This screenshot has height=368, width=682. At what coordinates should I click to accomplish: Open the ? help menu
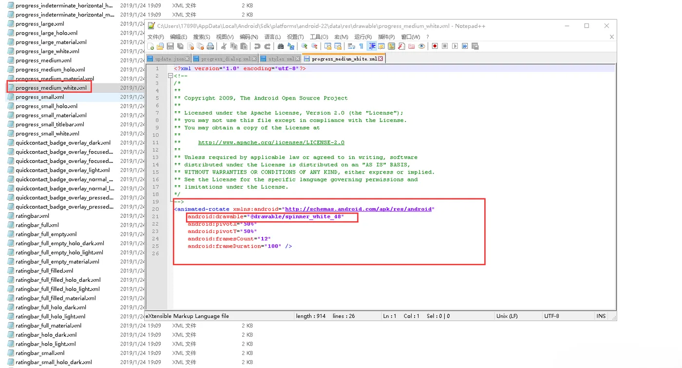point(428,37)
